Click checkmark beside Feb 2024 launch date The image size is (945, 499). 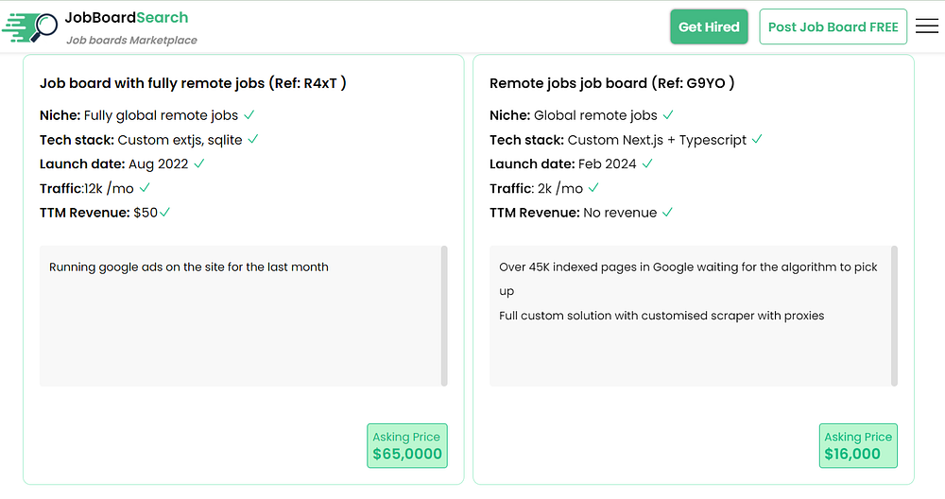[x=647, y=163]
